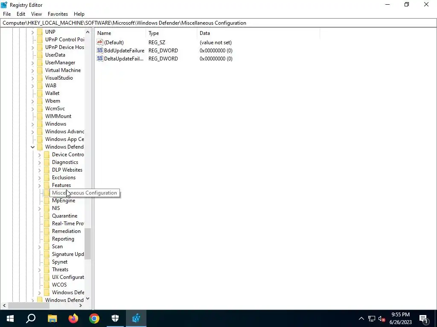437x327 pixels.
Task: Select the WAB key
Action: click(51, 86)
